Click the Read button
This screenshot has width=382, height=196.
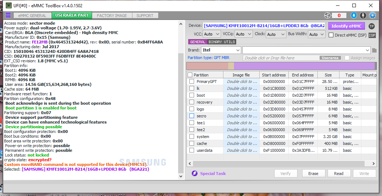[x=338, y=174]
